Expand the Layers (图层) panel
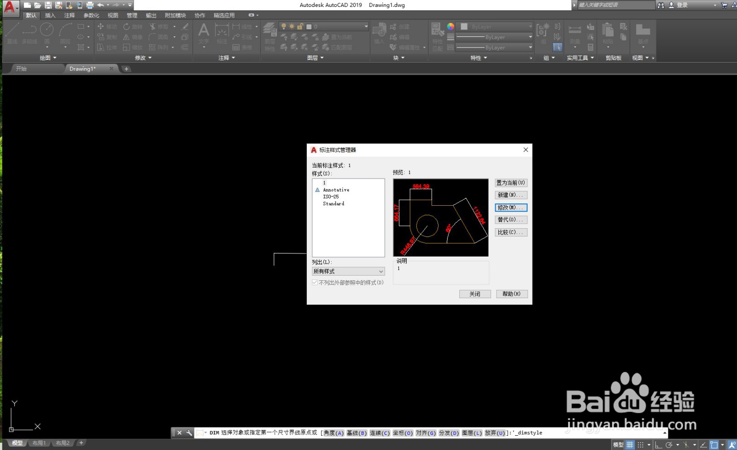The image size is (737, 450). [x=316, y=58]
